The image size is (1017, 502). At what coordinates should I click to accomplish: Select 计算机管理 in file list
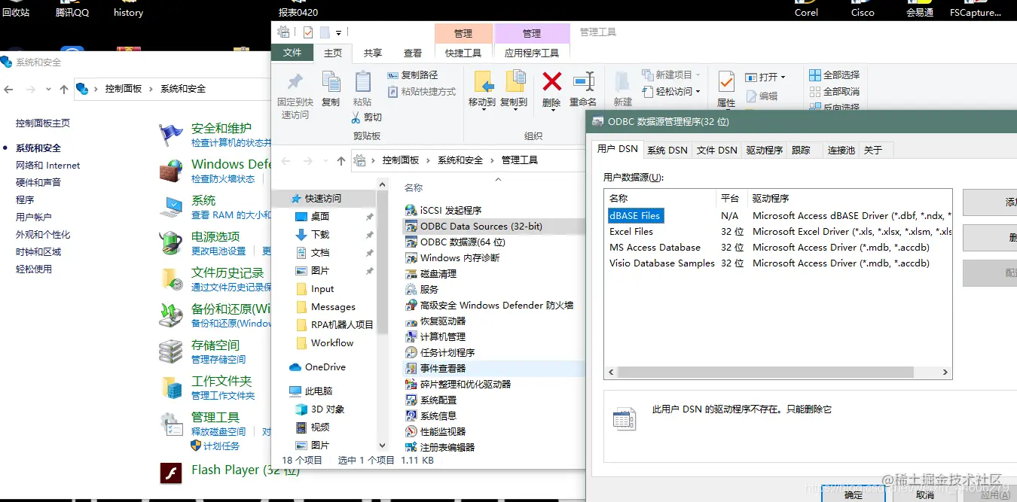(x=435, y=336)
